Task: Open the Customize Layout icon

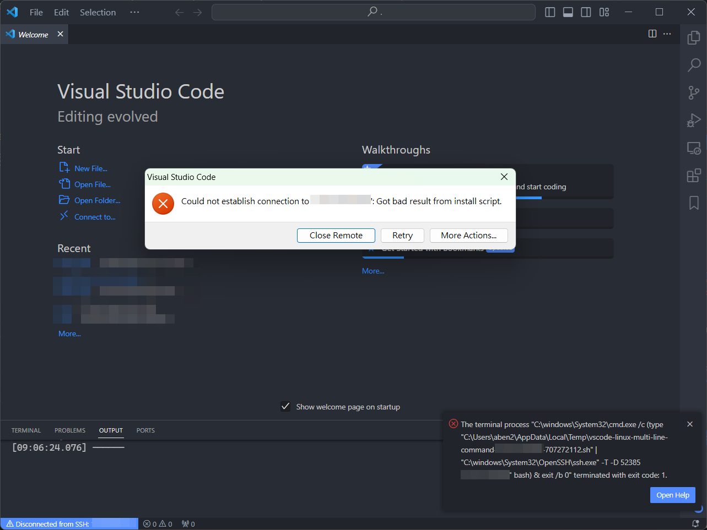Action: (605, 12)
